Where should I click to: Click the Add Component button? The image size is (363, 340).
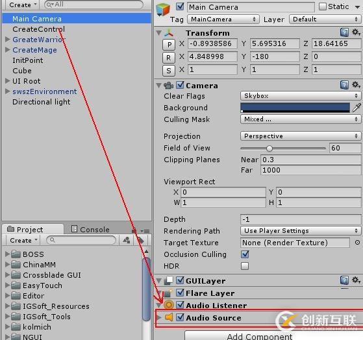point(274,335)
